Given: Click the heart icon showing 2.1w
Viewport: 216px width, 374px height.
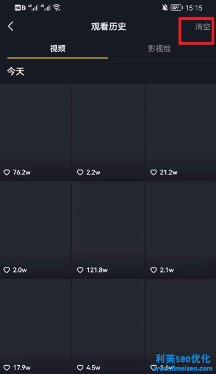Looking at the screenshot, I should 154,270.
